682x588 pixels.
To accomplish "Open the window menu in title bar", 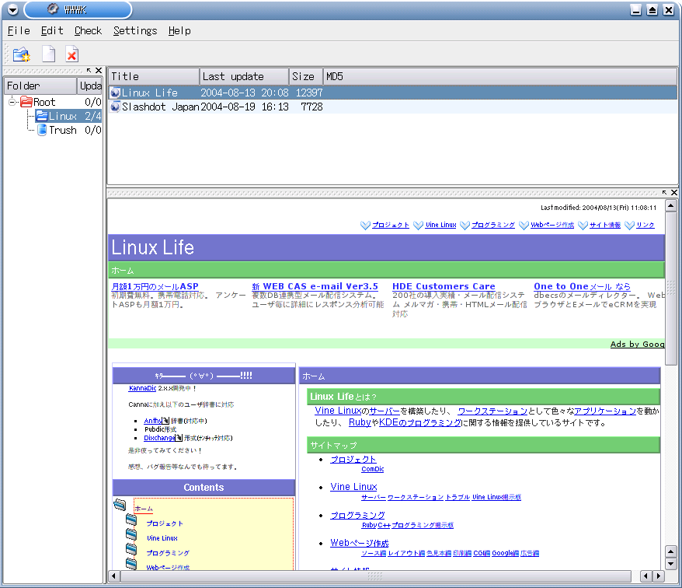I will tap(12, 9).
